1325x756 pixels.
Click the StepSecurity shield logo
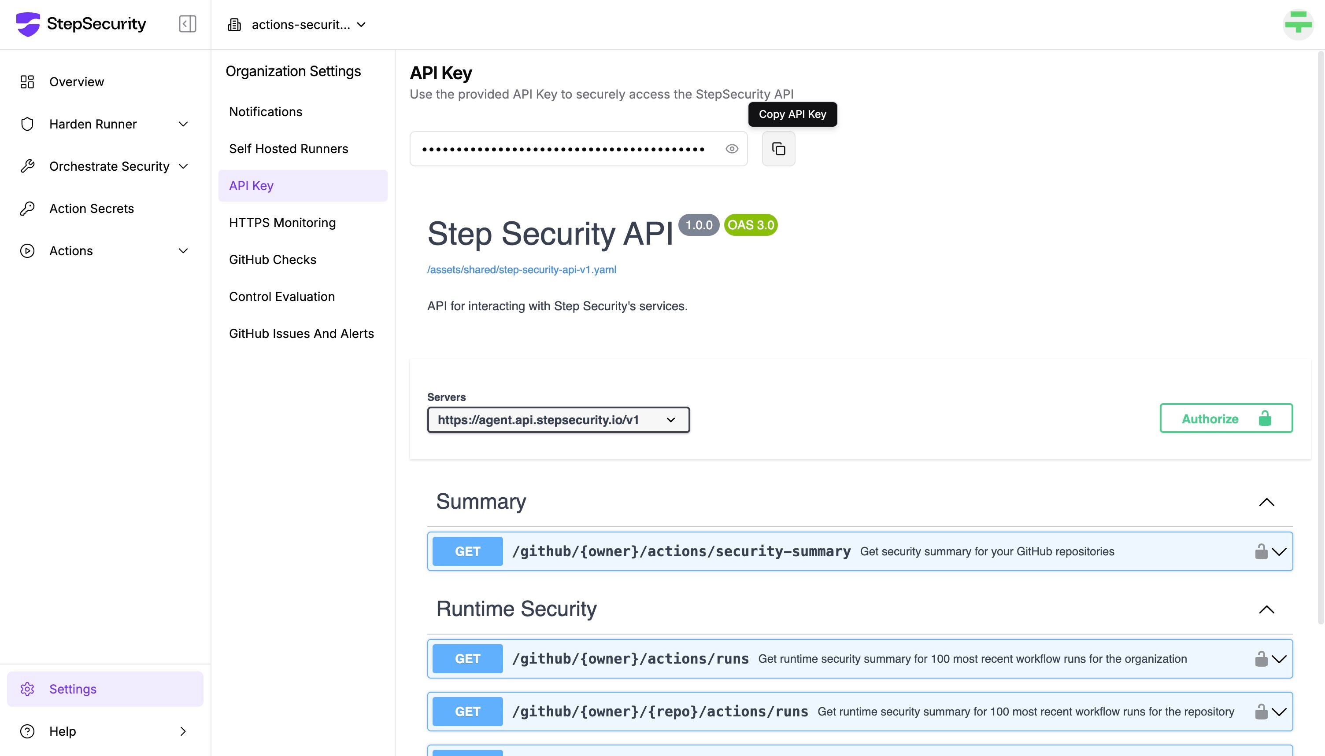28,24
